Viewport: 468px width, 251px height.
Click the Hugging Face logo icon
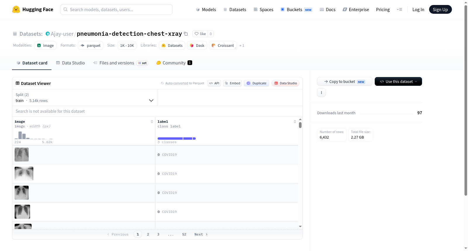16,9
